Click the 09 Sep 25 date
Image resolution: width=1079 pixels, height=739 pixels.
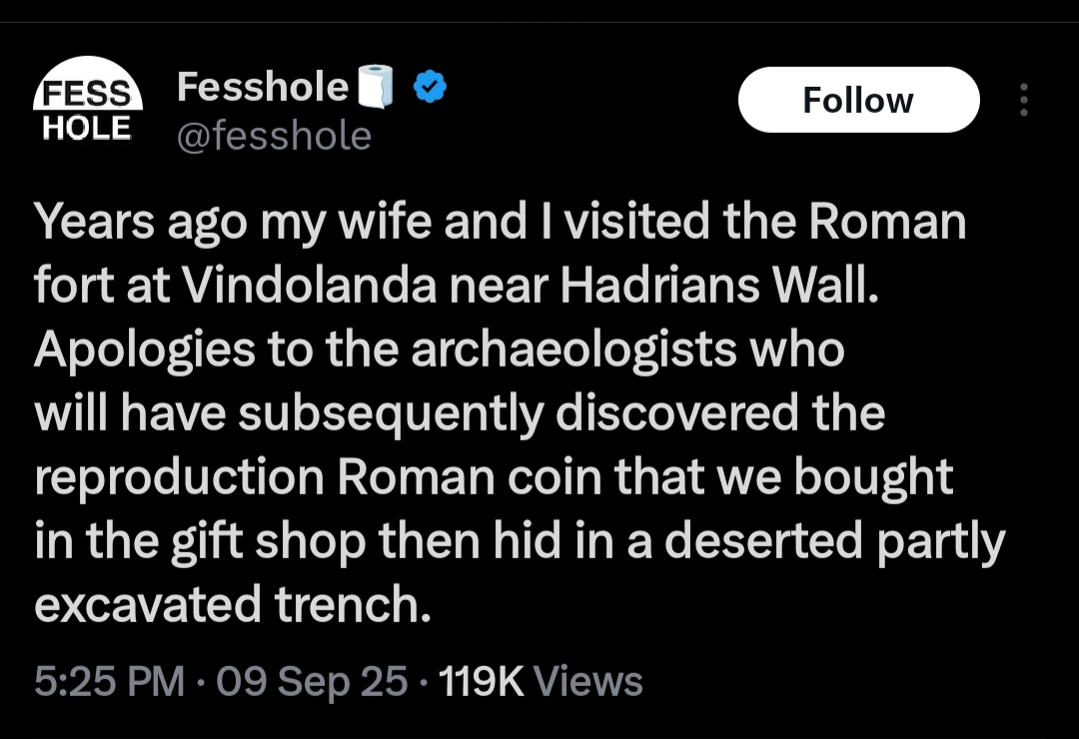click(312, 681)
